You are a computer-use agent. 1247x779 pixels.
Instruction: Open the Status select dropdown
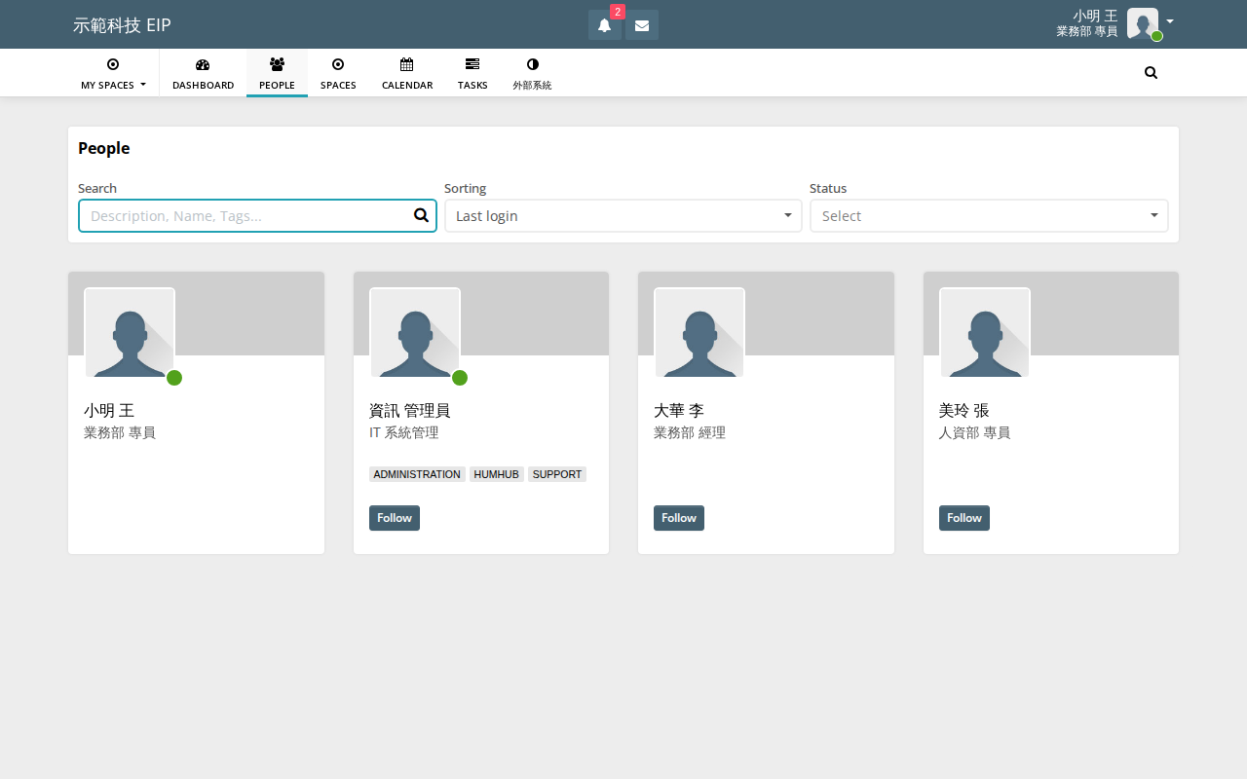pos(989,216)
